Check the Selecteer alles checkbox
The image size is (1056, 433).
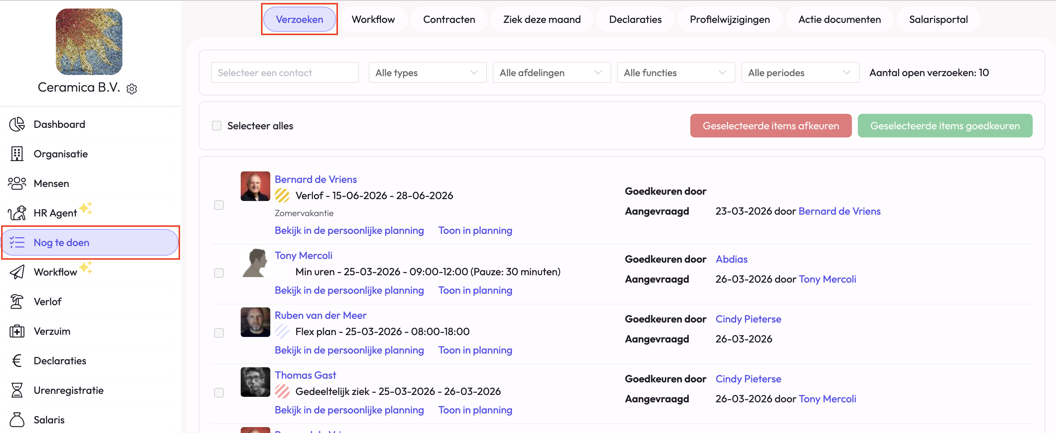coord(216,126)
